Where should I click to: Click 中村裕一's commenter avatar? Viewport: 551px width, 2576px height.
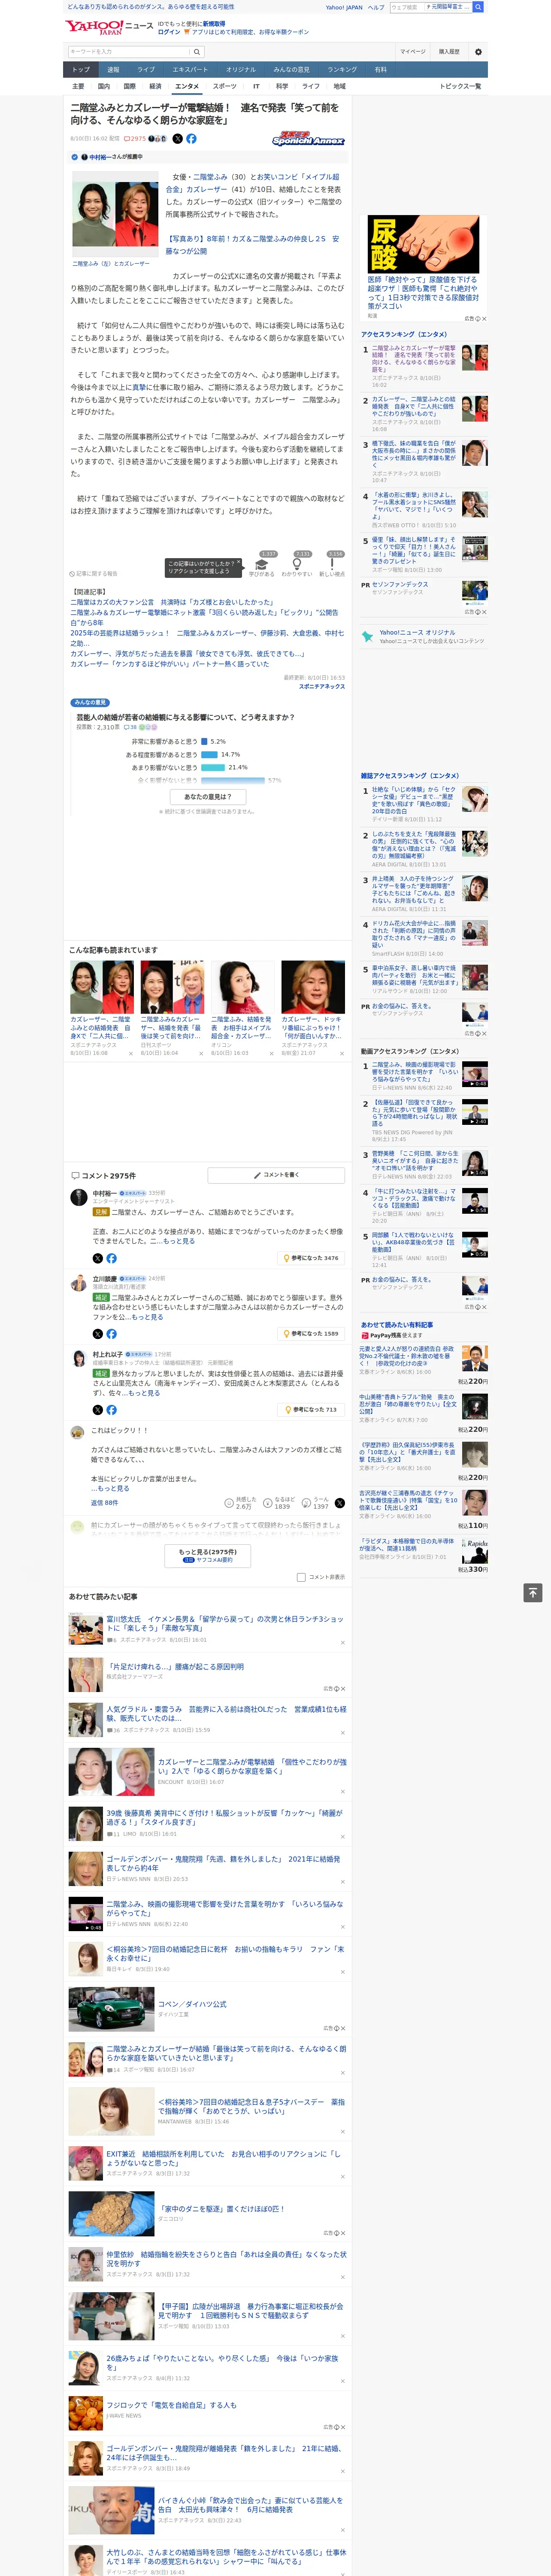coord(78,1197)
